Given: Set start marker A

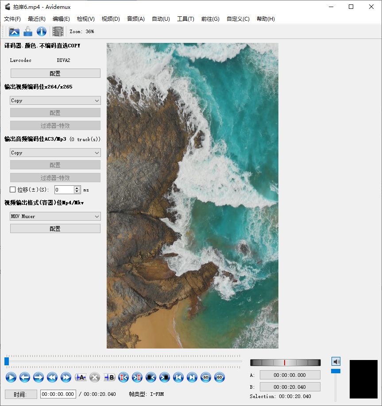Looking at the screenshot, I should tap(81, 377).
